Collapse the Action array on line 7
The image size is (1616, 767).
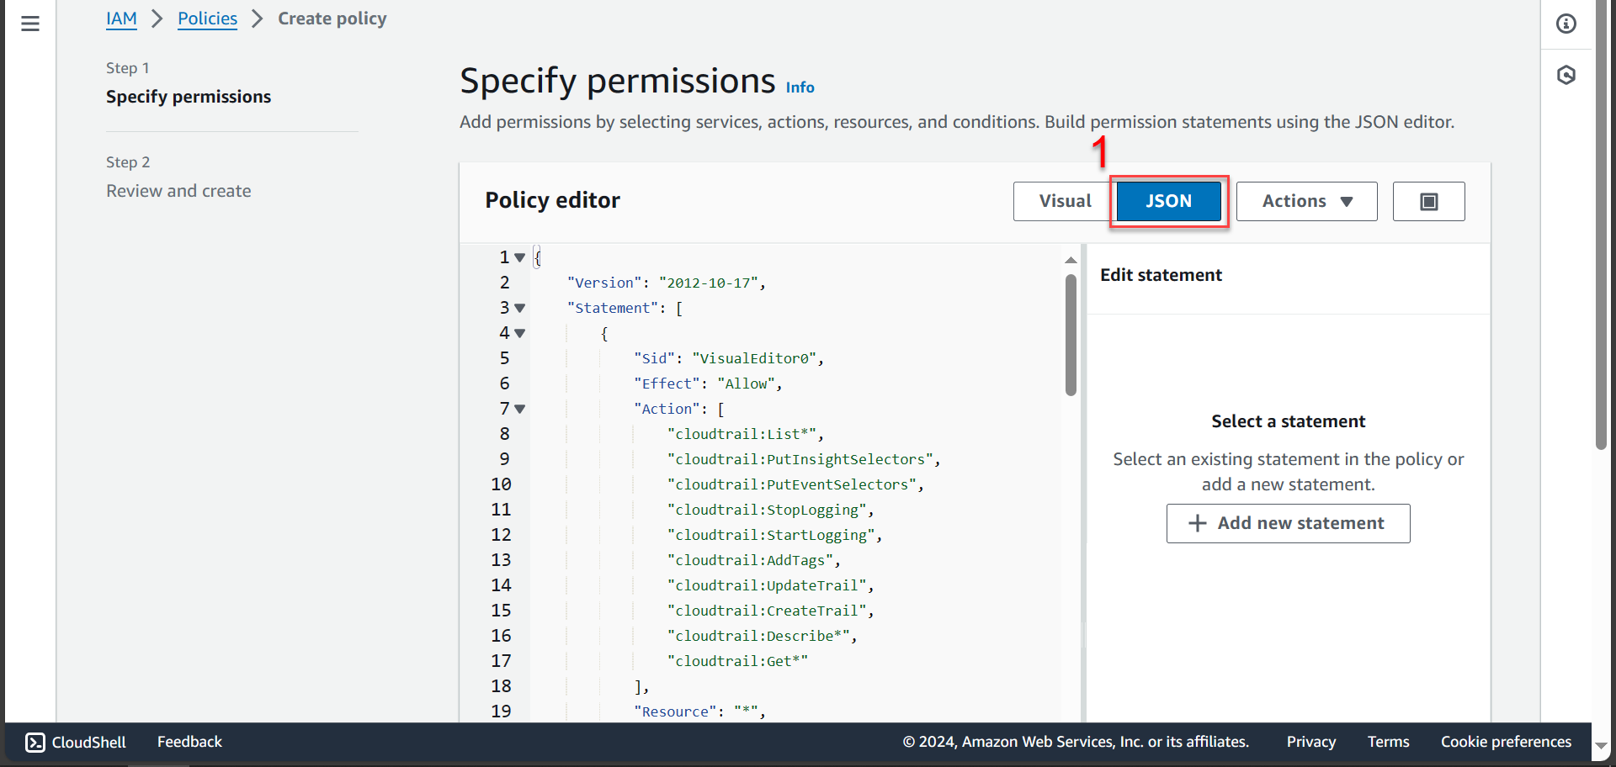pos(520,410)
